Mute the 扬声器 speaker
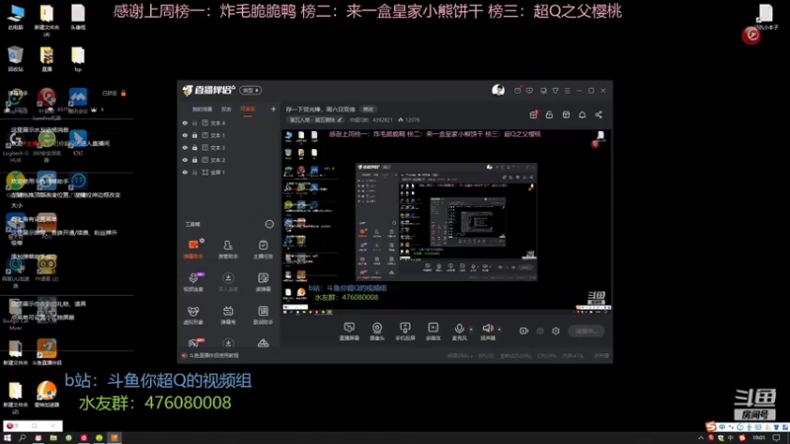 tap(487, 332)
